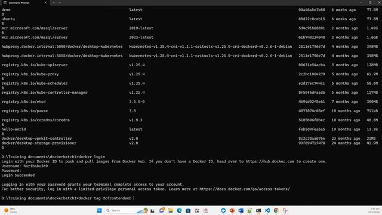The width and height of the screenshot is (382, 215).
Task: Click 'registry.k8s.io/kube-controller-manager' row name
Action: 44,93
